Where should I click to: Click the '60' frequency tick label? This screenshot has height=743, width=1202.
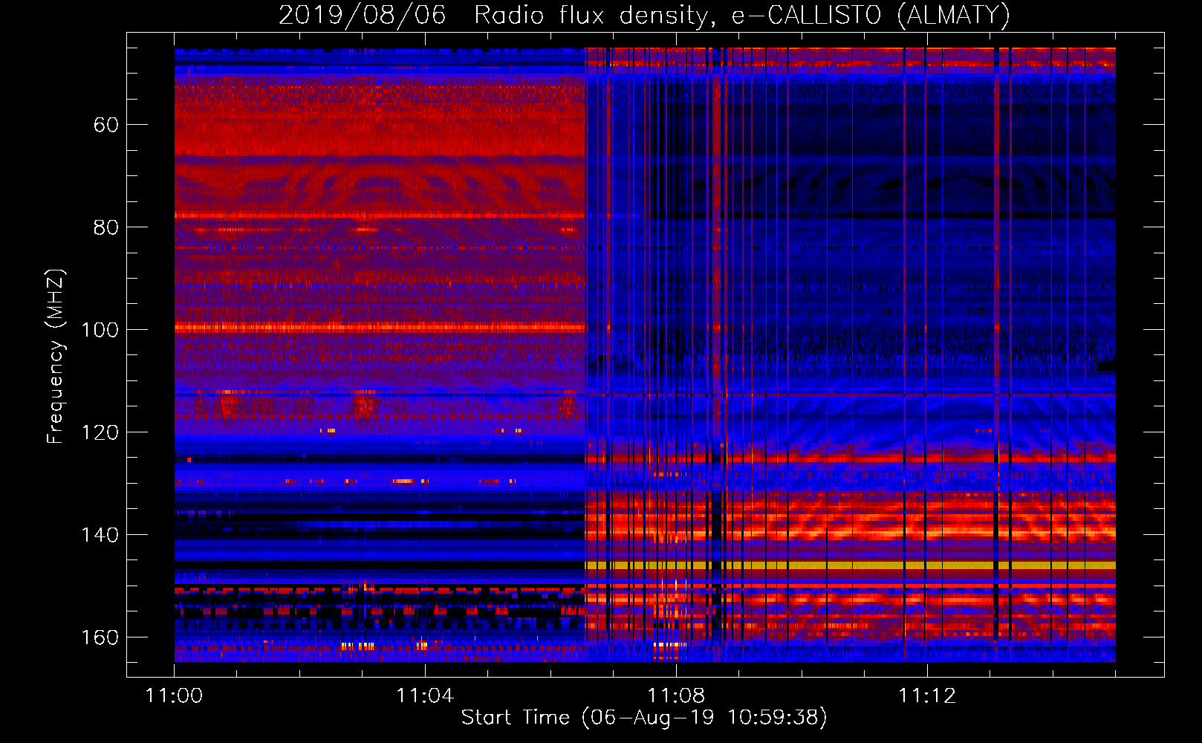click(106, 125)
